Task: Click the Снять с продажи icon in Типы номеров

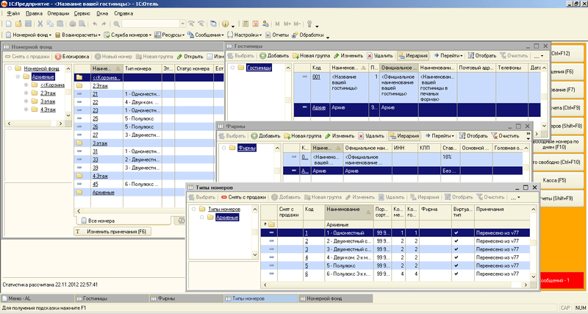Action: click(x=224, y=197)
